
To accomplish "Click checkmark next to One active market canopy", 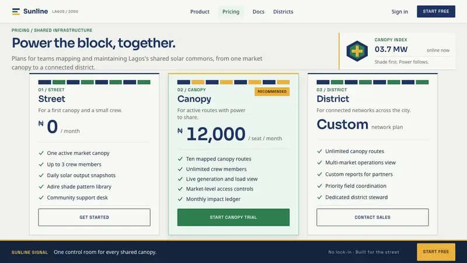I will click(41, 153).
